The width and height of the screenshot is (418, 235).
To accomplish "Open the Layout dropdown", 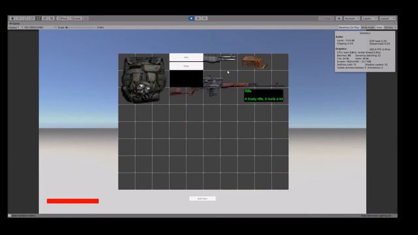I will (x=387, y=18).
